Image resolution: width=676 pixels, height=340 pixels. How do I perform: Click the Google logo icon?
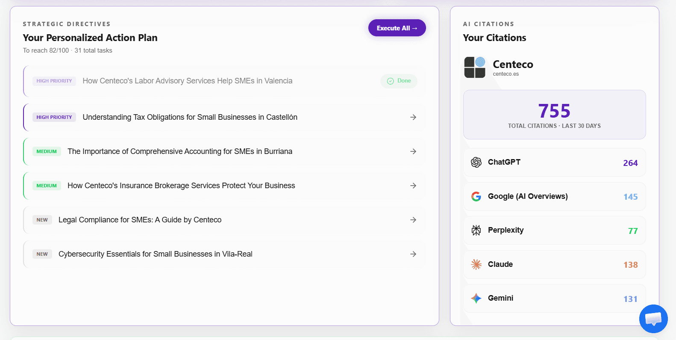coord(476,196)
